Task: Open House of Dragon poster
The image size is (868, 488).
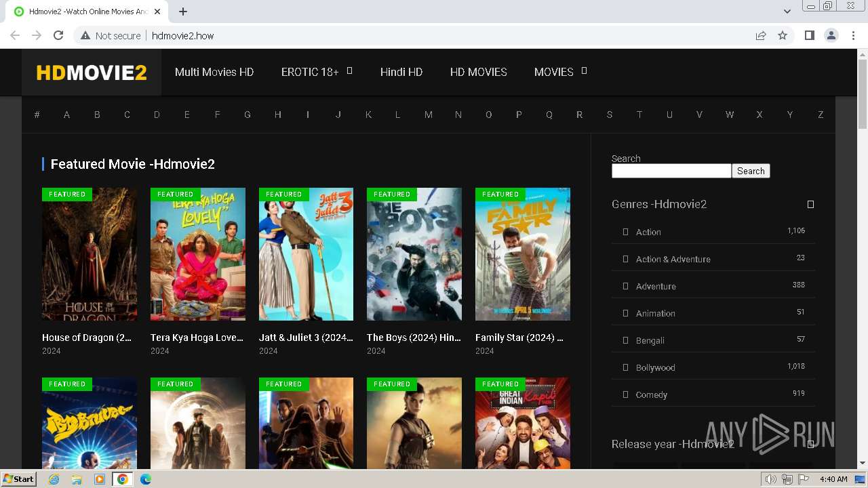Action: pyautogui.click(x=90, y=254)
